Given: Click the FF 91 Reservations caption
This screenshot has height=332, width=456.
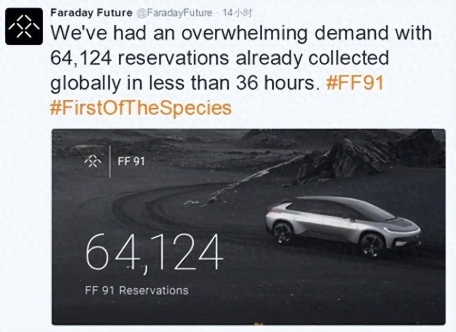Looking at the screenshot, I should click(x=136, y=290).
